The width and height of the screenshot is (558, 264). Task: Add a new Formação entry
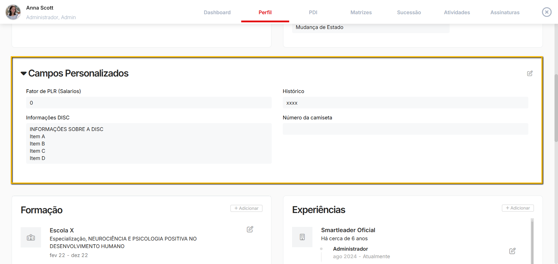click(246, 208)
